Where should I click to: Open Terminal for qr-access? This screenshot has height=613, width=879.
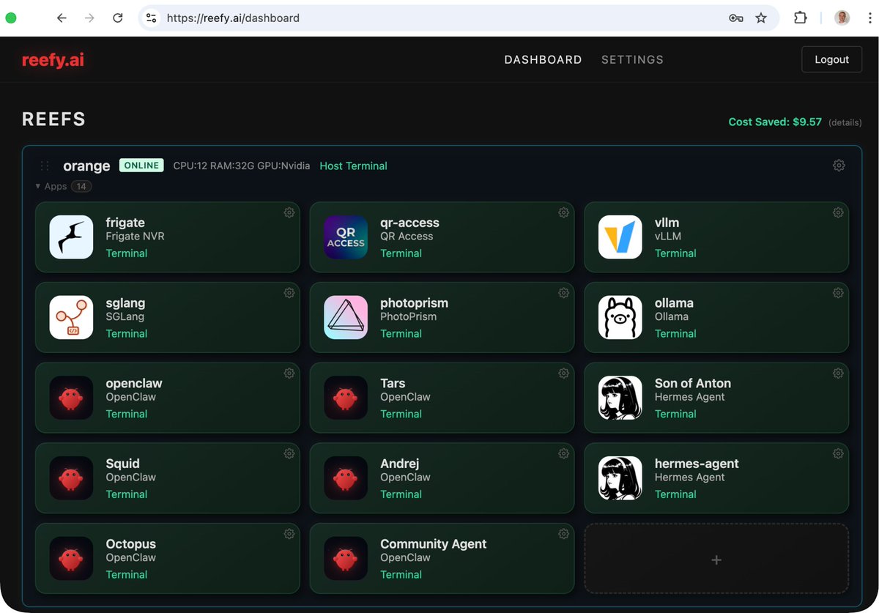pyautogui.click(x=401, y=253)
